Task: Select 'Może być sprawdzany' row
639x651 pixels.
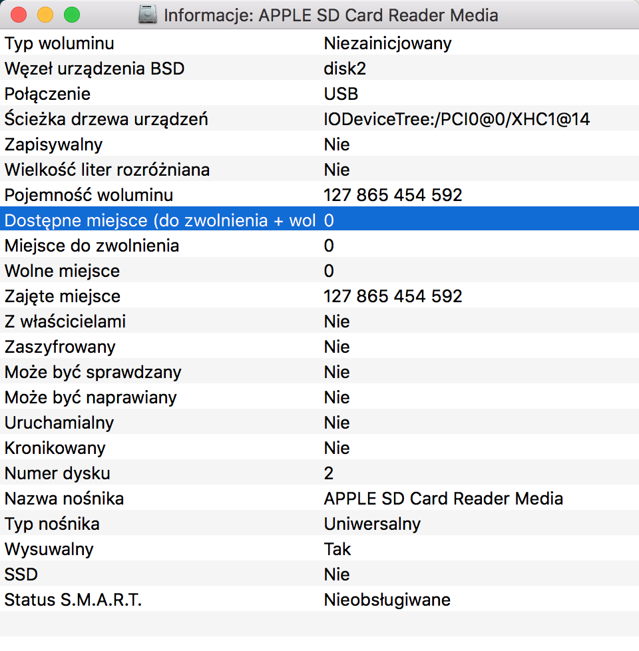Action: [319, 371]
